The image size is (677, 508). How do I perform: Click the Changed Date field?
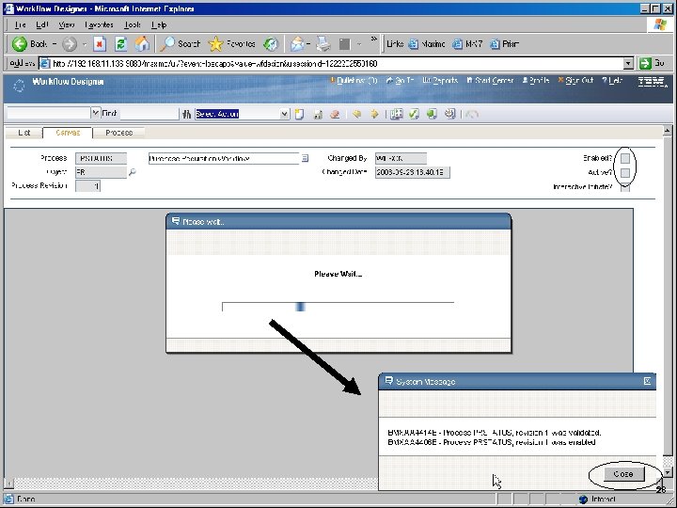[413, 172]
